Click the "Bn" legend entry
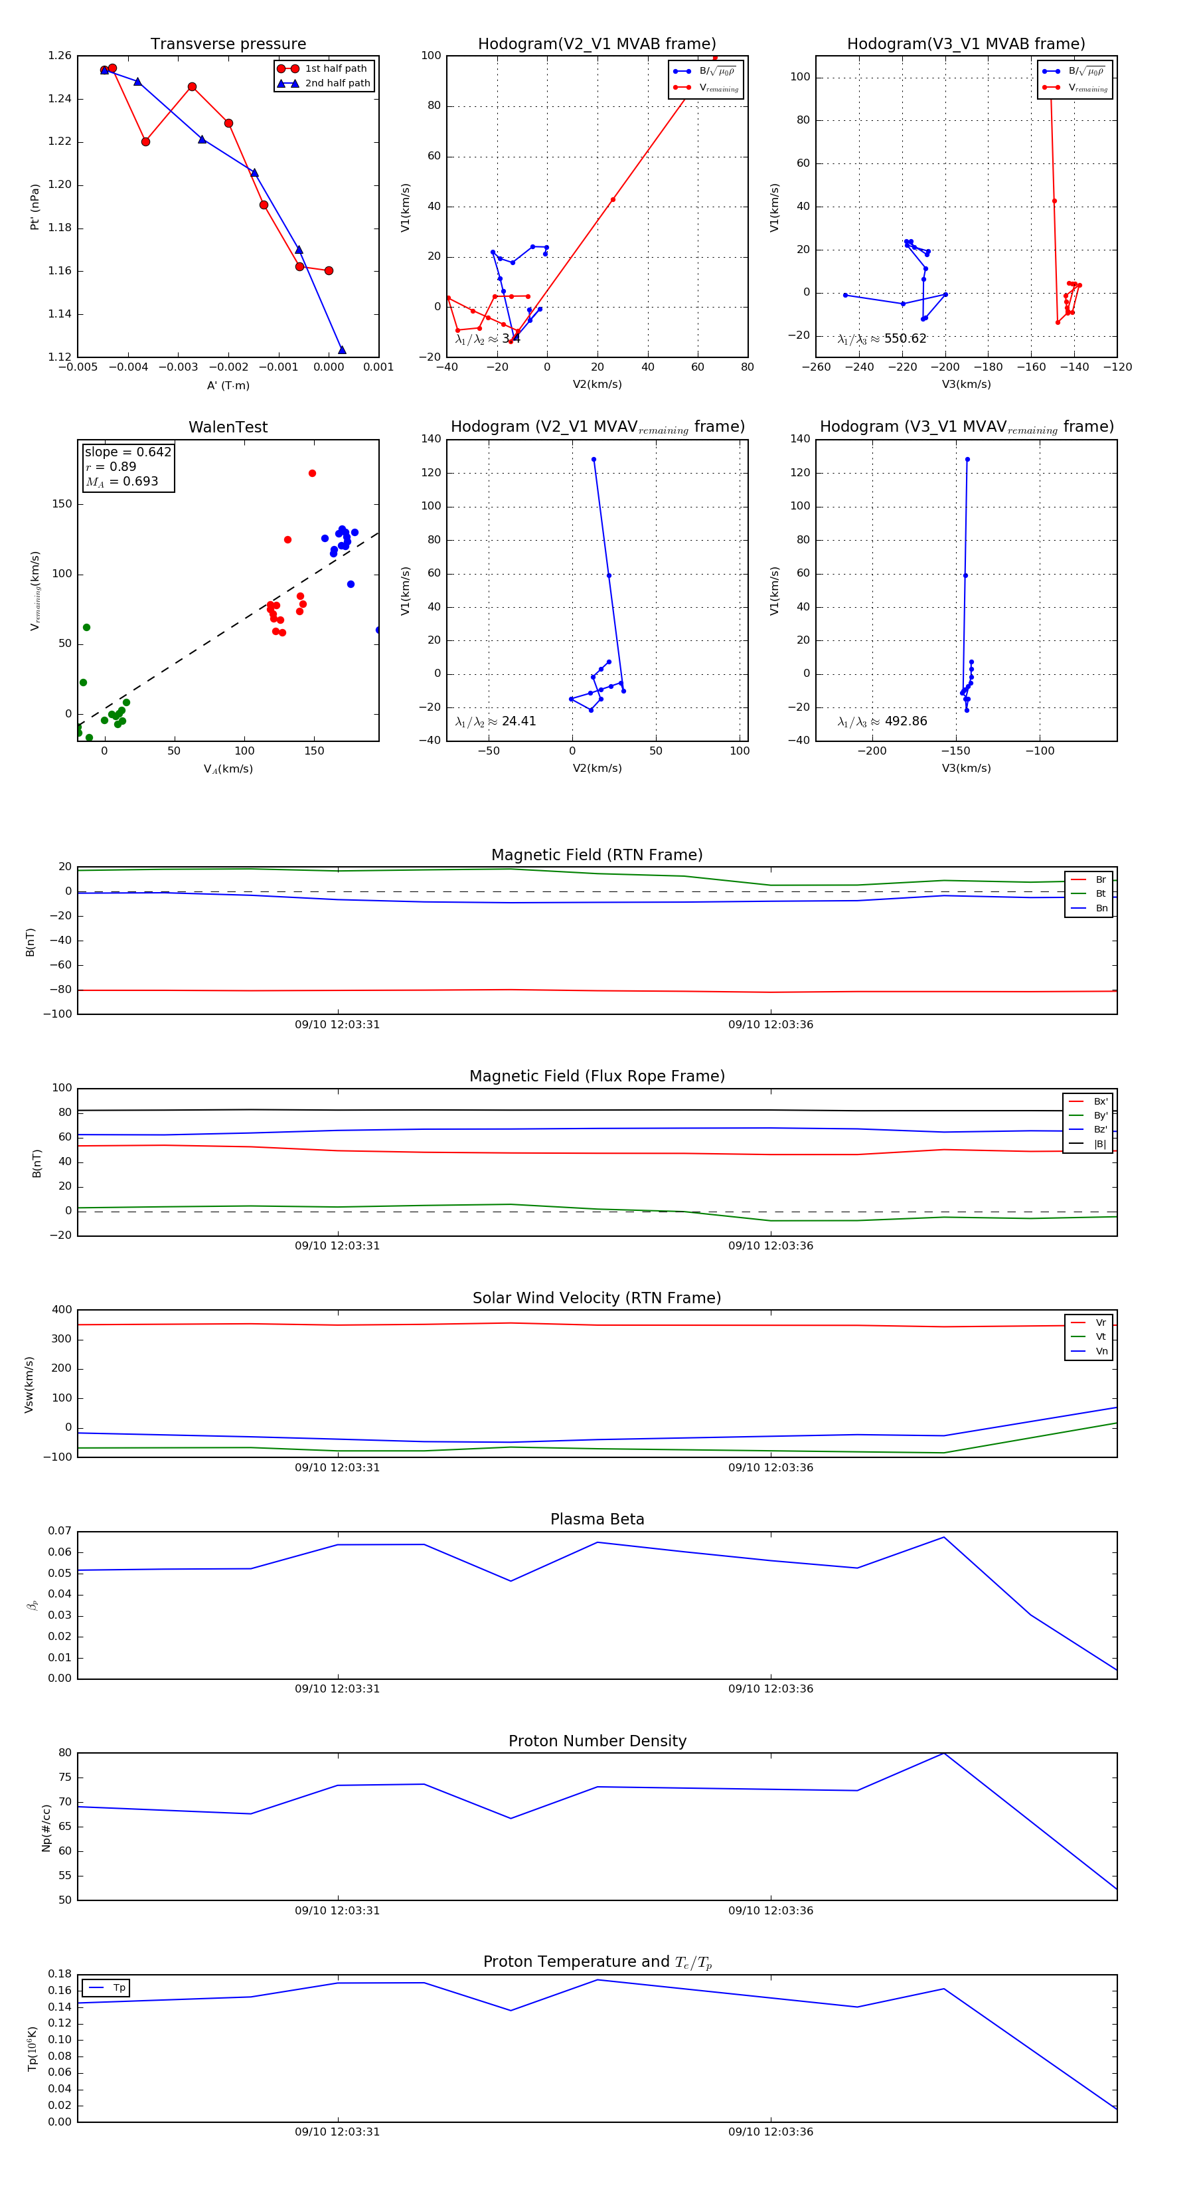This screenshot has height=2192, width=1195. [1089, 908]
